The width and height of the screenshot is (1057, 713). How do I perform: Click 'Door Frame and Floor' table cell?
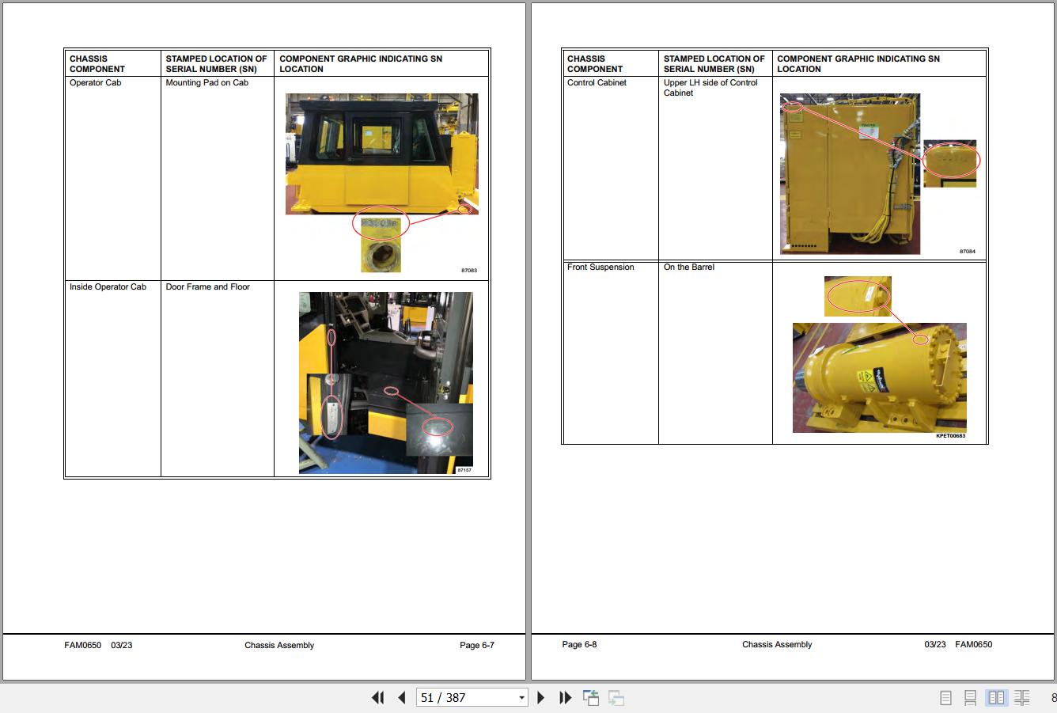(207, 286)
